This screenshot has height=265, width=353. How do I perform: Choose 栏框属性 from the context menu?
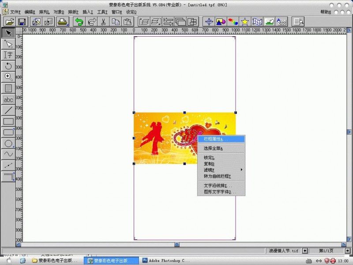point(214,139)
